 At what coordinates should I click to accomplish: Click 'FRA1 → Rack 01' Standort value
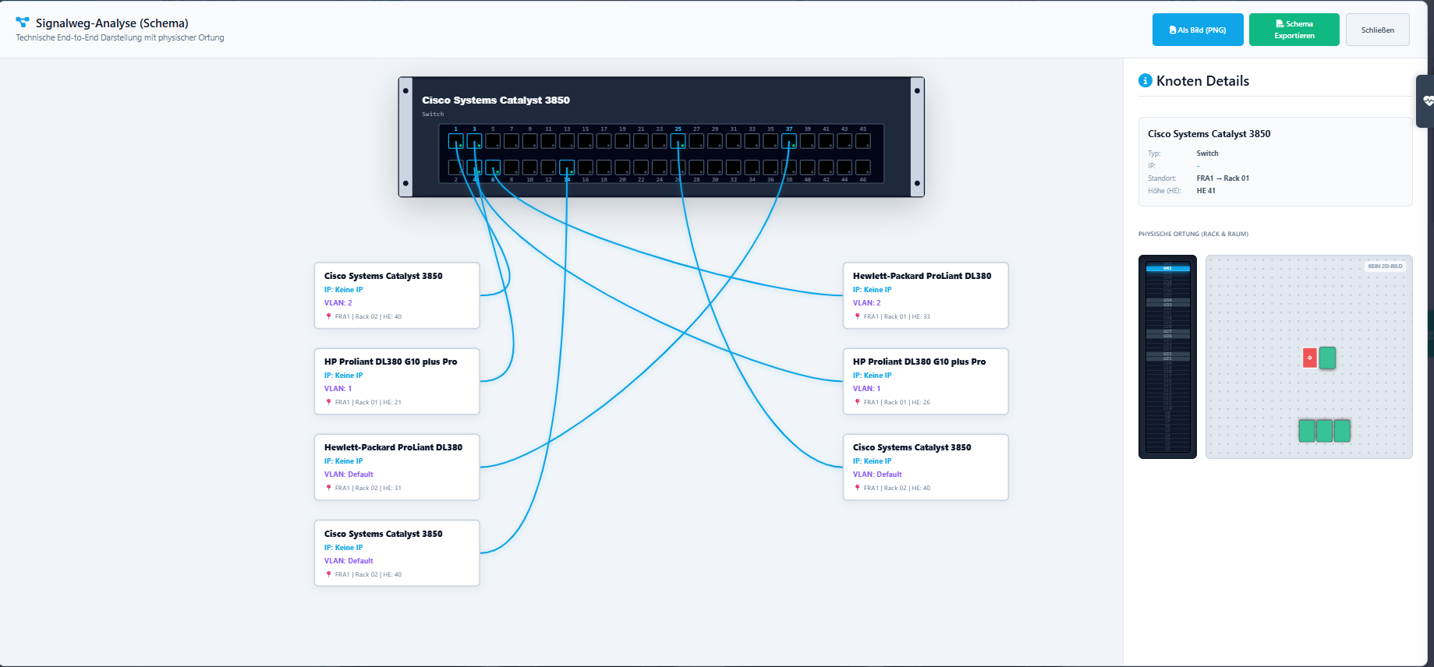(1223, 178)
